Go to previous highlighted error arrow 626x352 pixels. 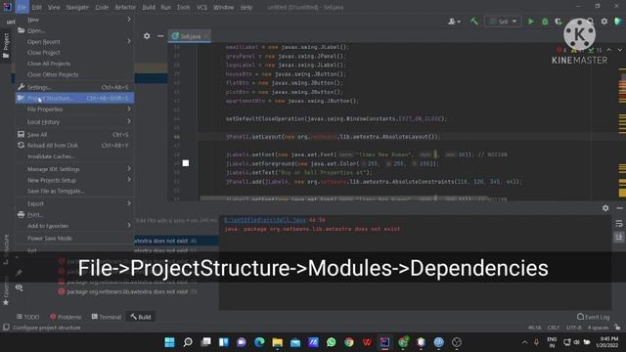click(x=608, y=50)
